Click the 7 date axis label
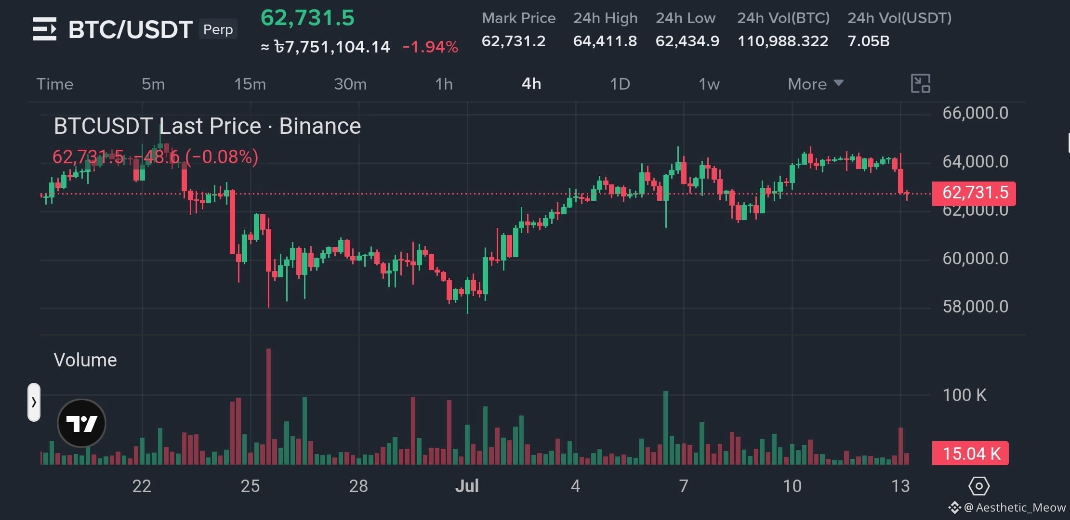 coord(684,486)
